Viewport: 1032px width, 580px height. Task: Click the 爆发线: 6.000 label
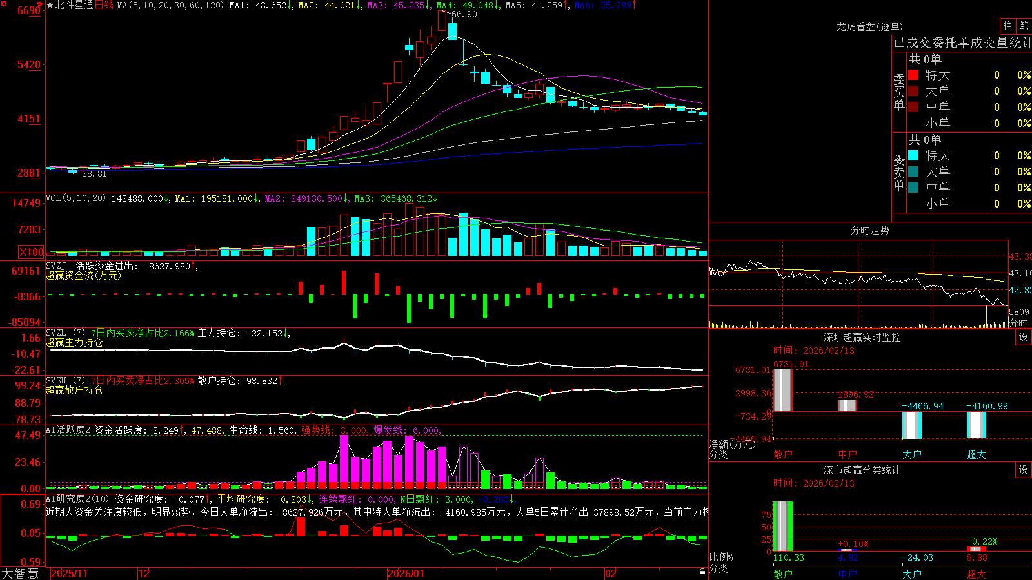[x=406, y=430]
